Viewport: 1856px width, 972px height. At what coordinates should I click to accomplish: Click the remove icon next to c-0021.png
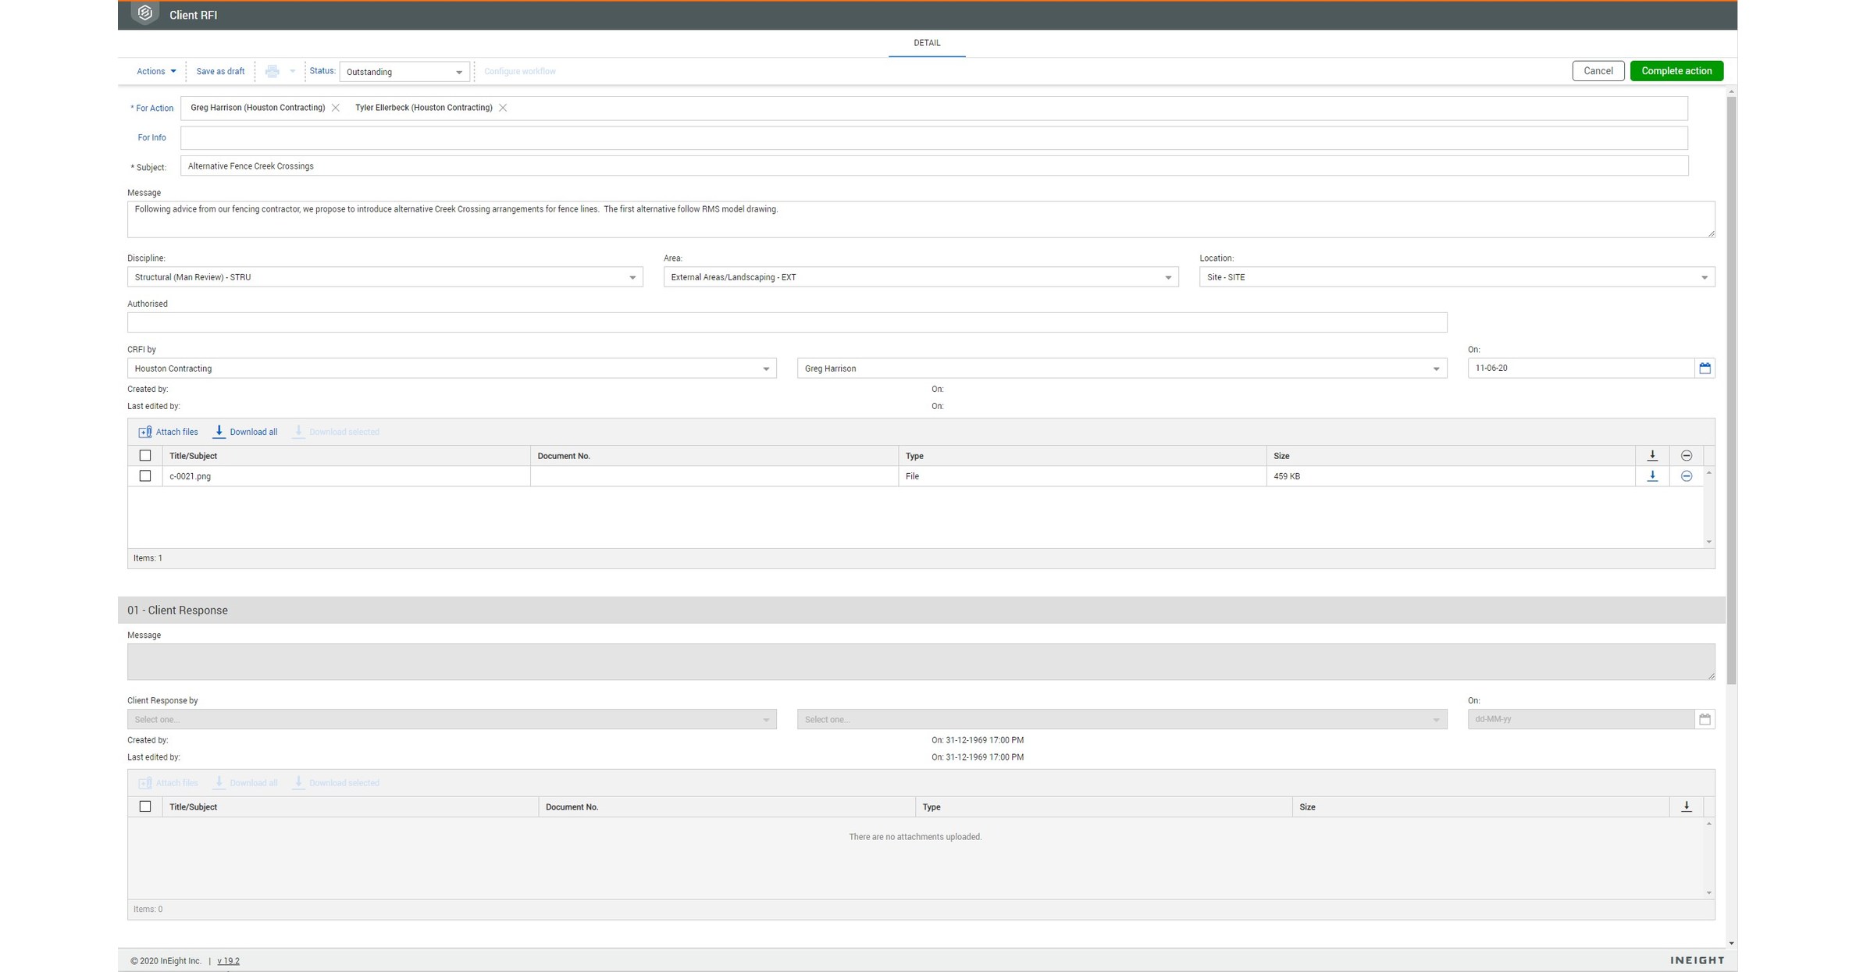[x=1687, y=475]
